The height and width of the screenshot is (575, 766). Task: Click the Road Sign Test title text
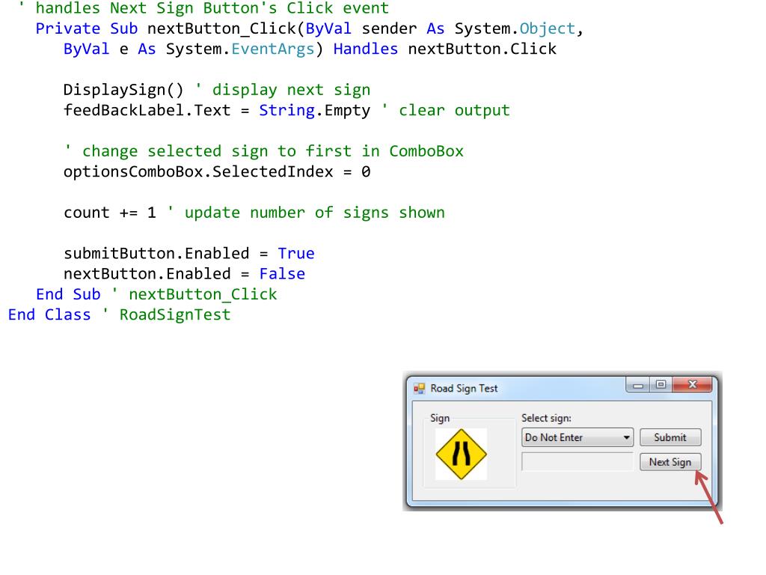[464, 389]
